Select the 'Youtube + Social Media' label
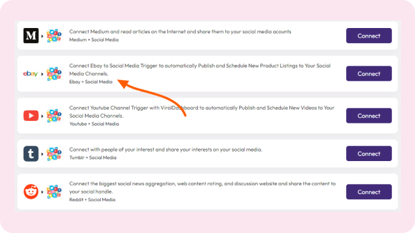This screenshot has height=233, width=415. coord(94,124)
